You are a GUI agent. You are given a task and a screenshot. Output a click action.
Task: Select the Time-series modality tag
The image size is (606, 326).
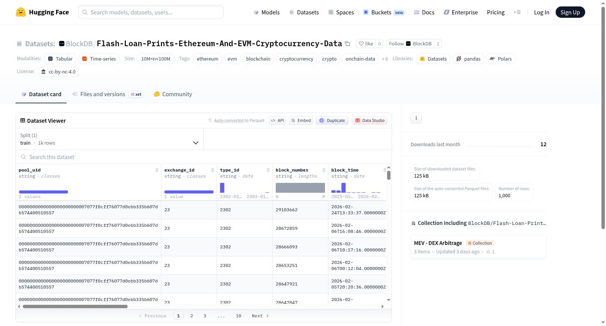[x=99, y=59]
